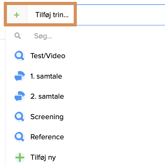Image resolution: width=165 pixels, height=166 pixels.
Task: Click the Reference magnifier icon
Action: [x=20, y=137]
